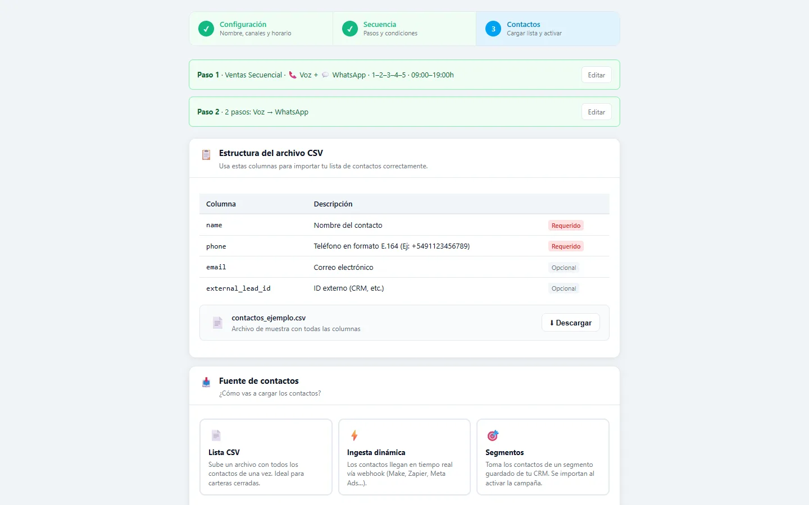Click the inbox icon beside Fuente de contactos
Screen dimensions: 809x505
click(x=206, y=382)
